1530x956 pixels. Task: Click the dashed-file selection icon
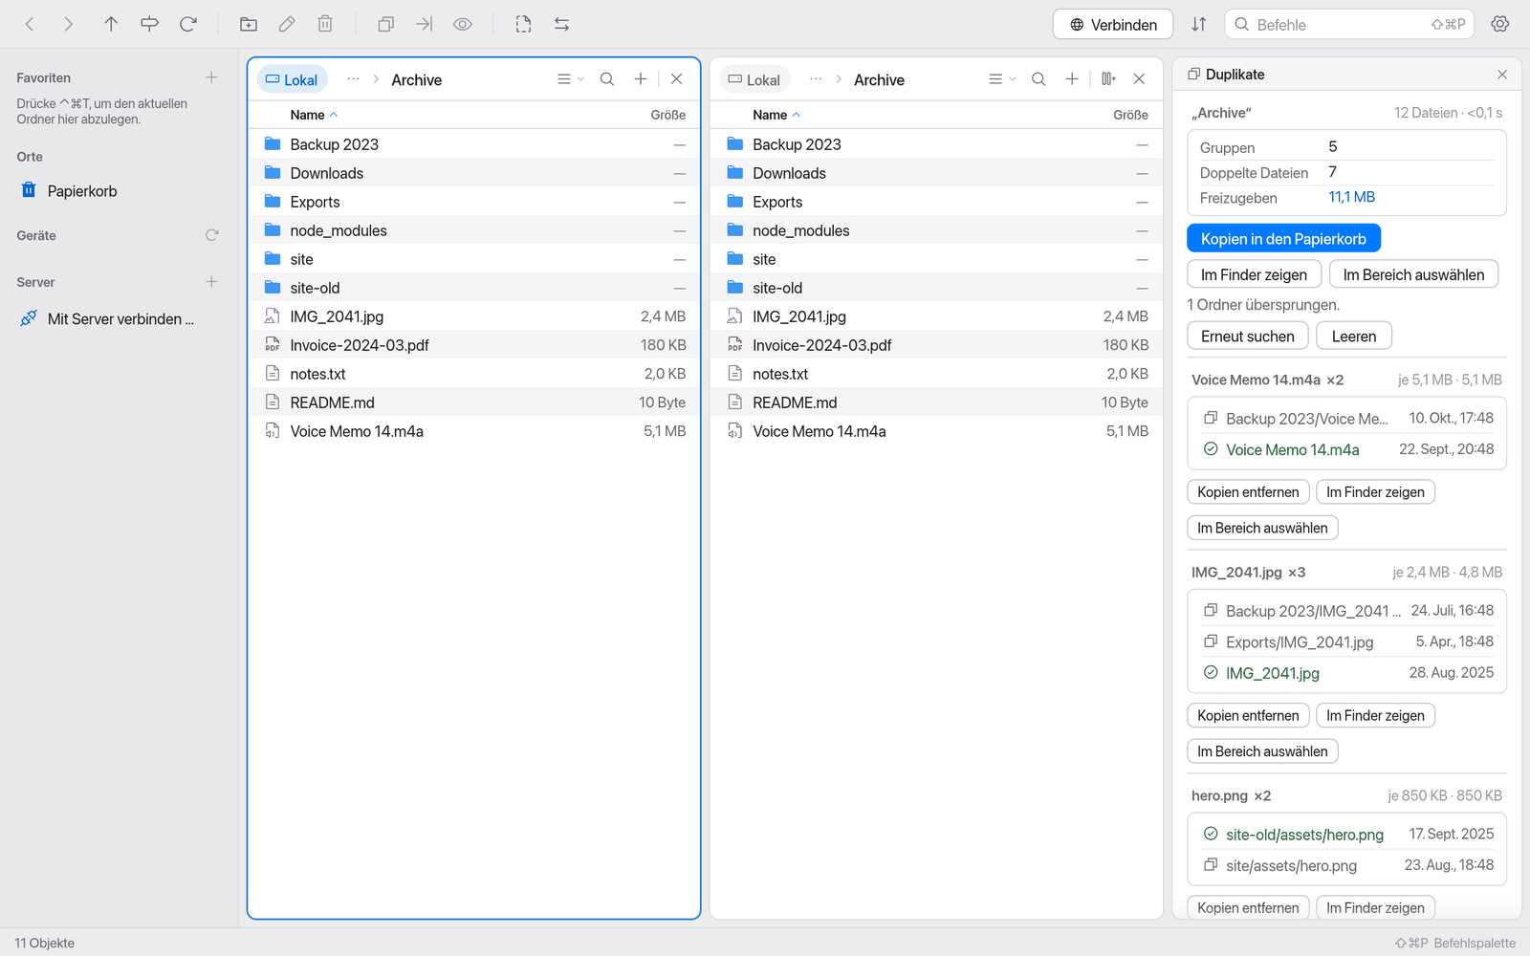coord(523,24)
